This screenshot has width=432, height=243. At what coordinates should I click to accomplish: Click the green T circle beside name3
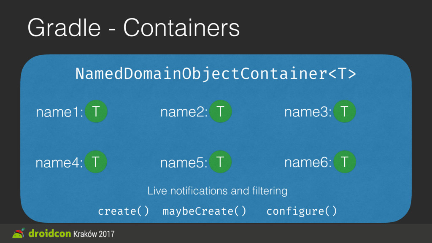[344, 111]
